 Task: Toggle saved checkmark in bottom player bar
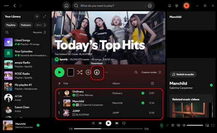(38, 125)
